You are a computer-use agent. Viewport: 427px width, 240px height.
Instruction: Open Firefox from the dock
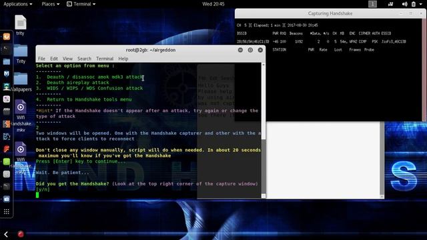(x=7, y=37)
